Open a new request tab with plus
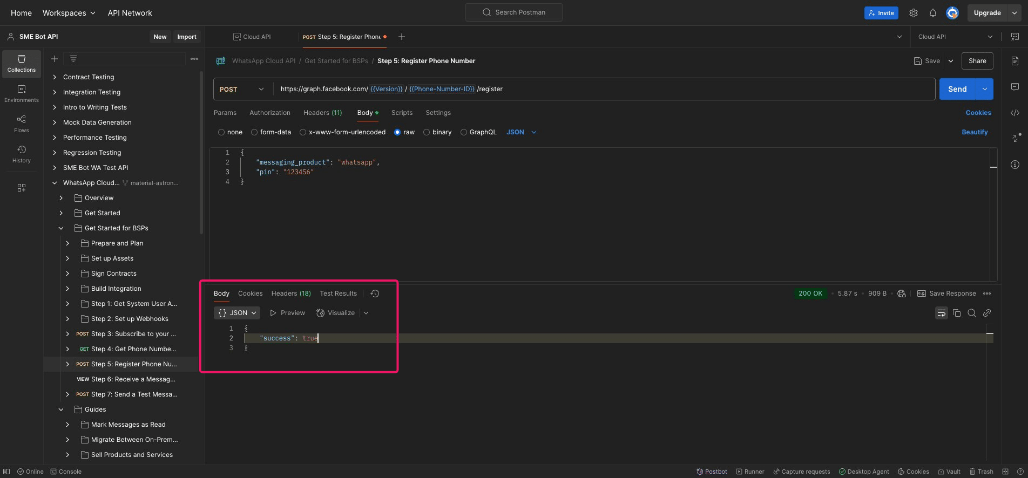Viewport: 1028px width, 478px height. [402, 37]
